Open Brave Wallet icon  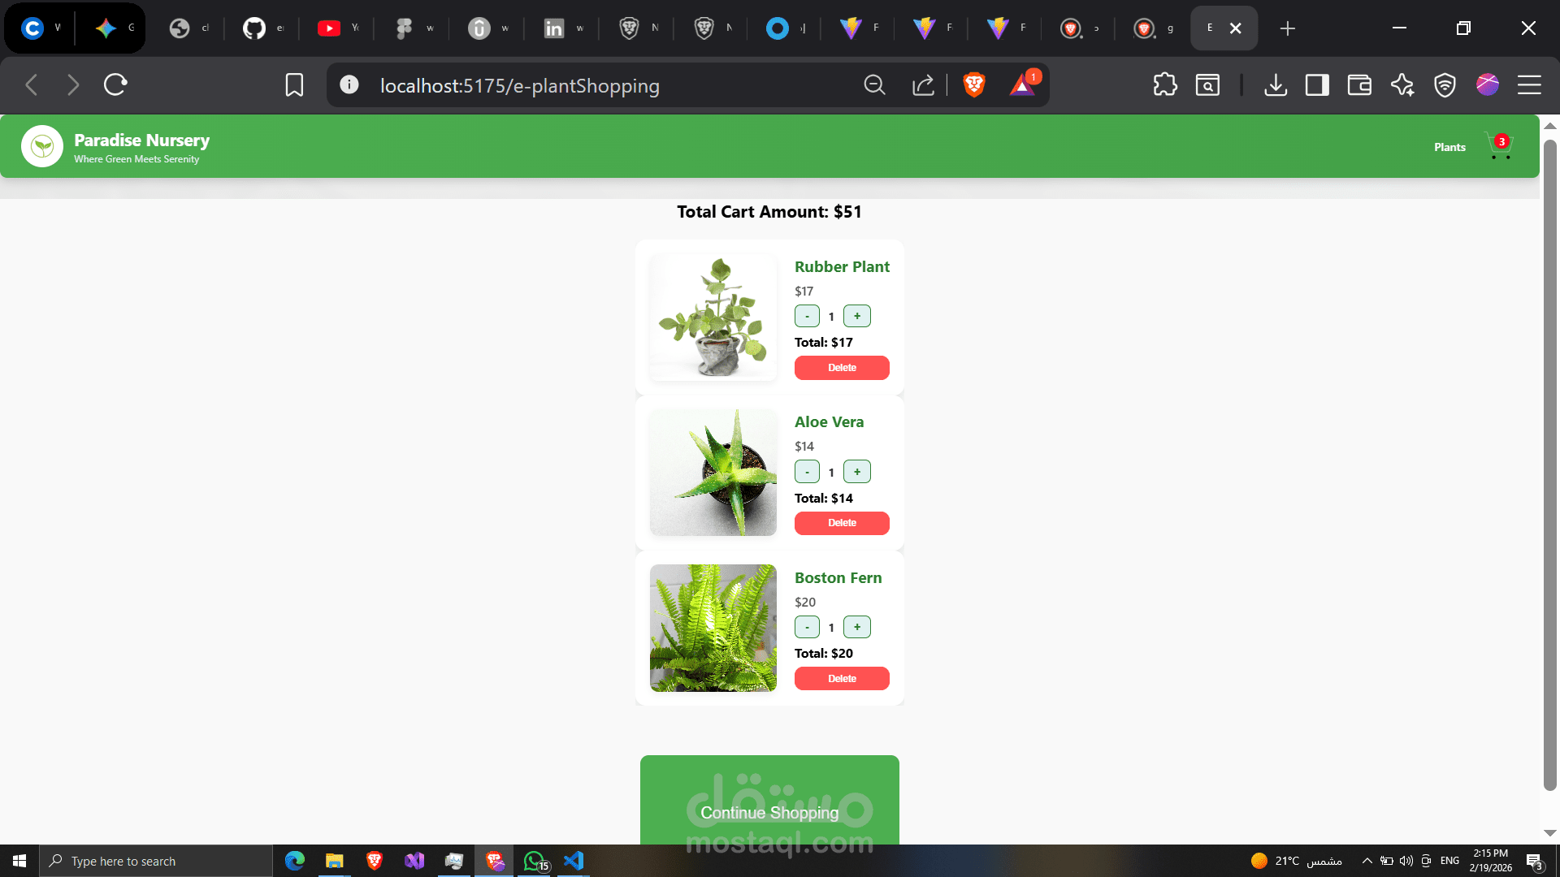coord(1359,84)
